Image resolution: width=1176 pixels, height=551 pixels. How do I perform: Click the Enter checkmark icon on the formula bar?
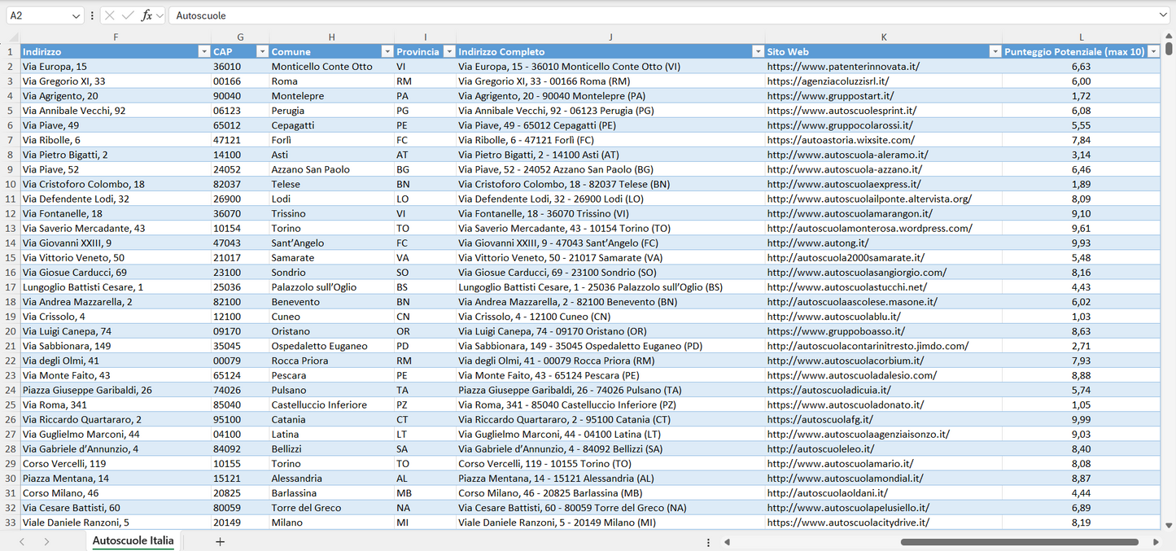[x=126, y=15]
